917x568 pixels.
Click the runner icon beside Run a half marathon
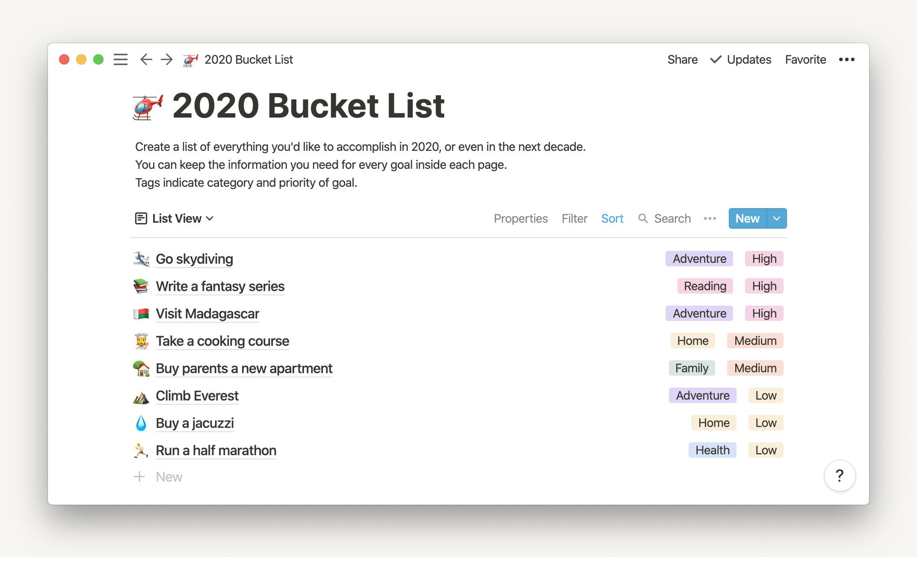pyautogui.click(x=141, y=450)
